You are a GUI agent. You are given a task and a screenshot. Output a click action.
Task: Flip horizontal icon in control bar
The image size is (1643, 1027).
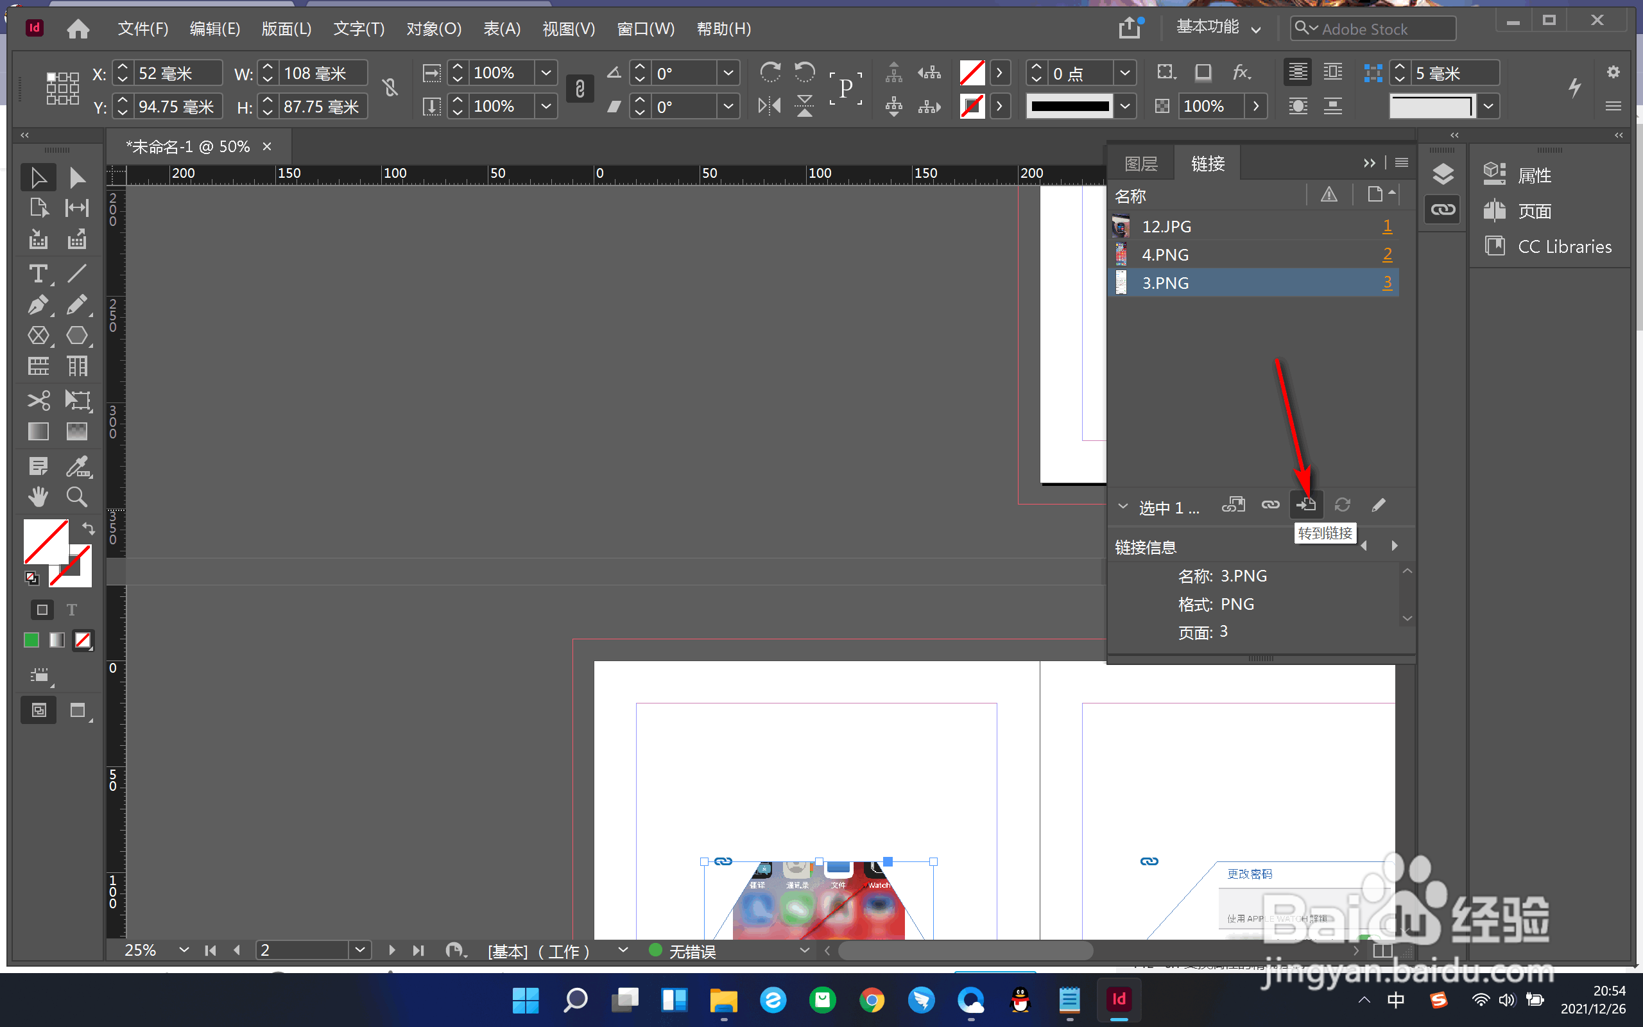[x=770, y=106]
